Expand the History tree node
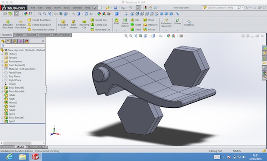This screenshot has width=267, height=161. pyautogui.click(x=2, y=54)
